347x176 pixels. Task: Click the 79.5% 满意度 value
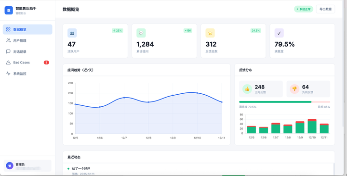point(284,44)
